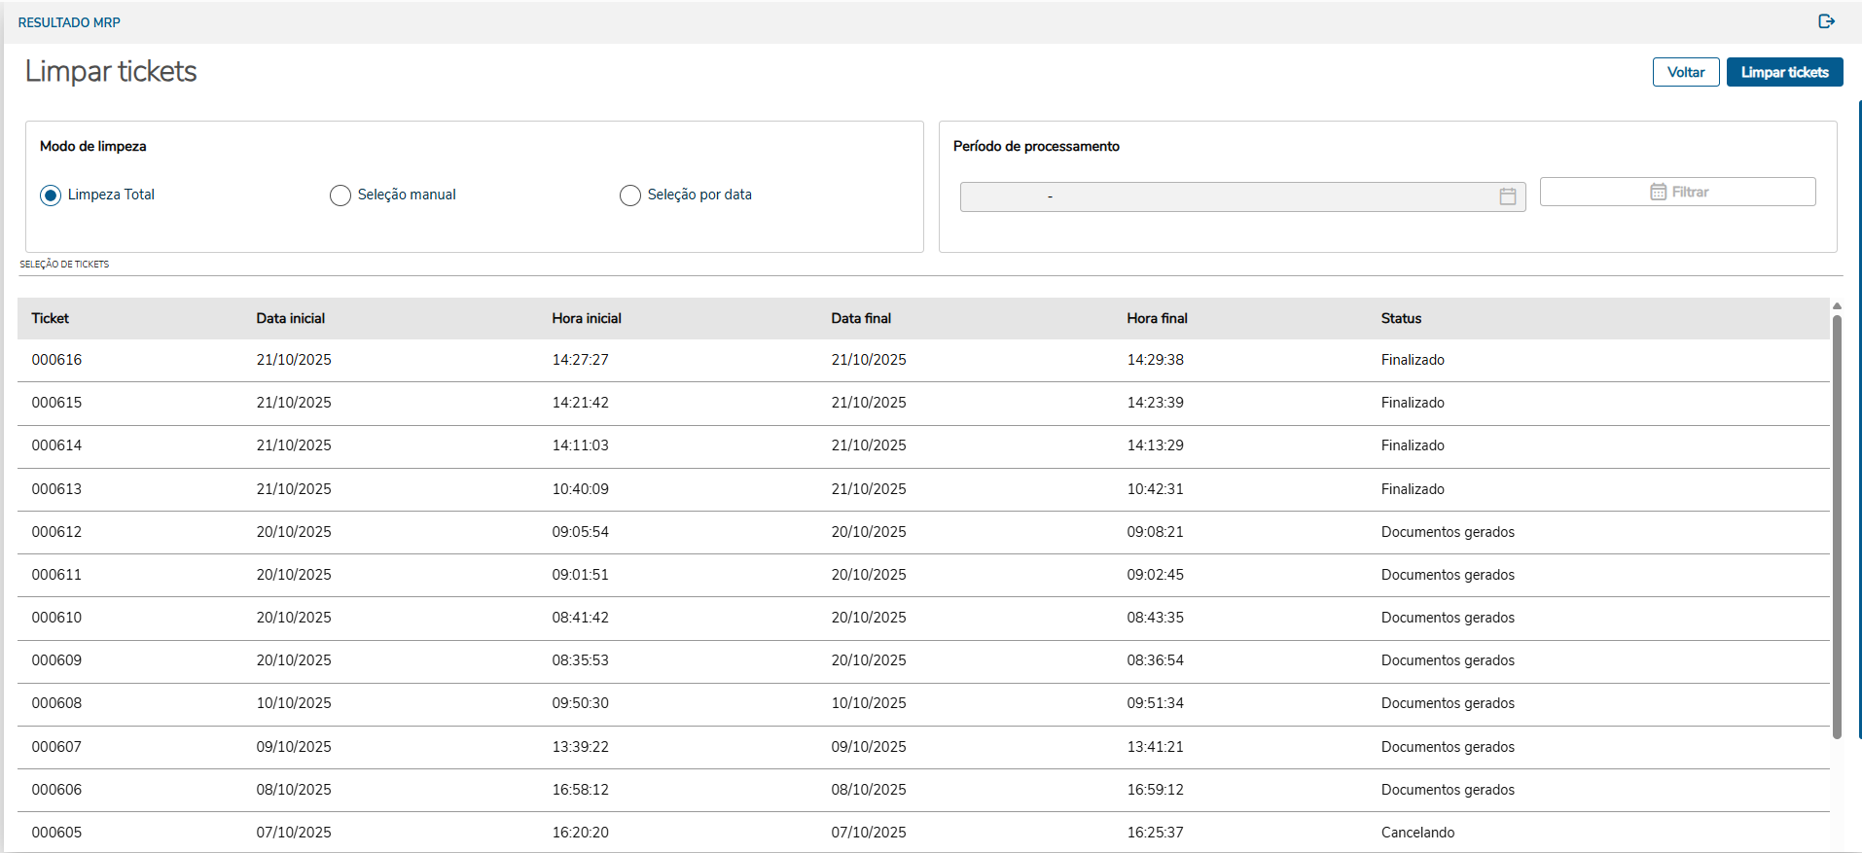Click the Status column header

coord(1401,318)
